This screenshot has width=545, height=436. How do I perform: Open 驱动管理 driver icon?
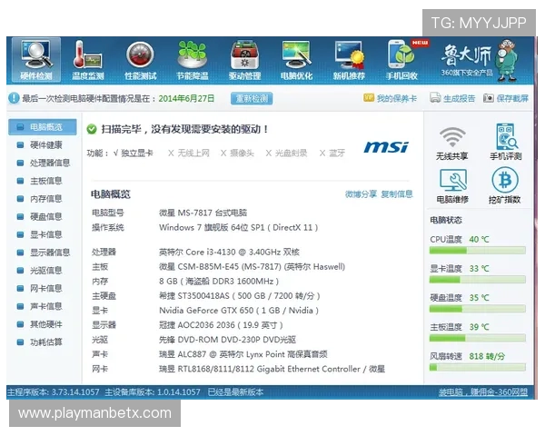(x=244, y=59)
